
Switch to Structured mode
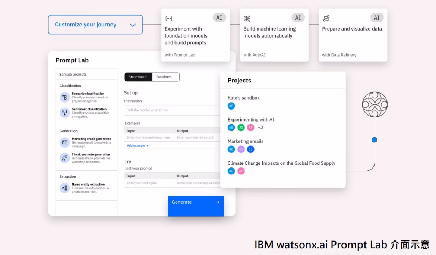coord(138,77)
